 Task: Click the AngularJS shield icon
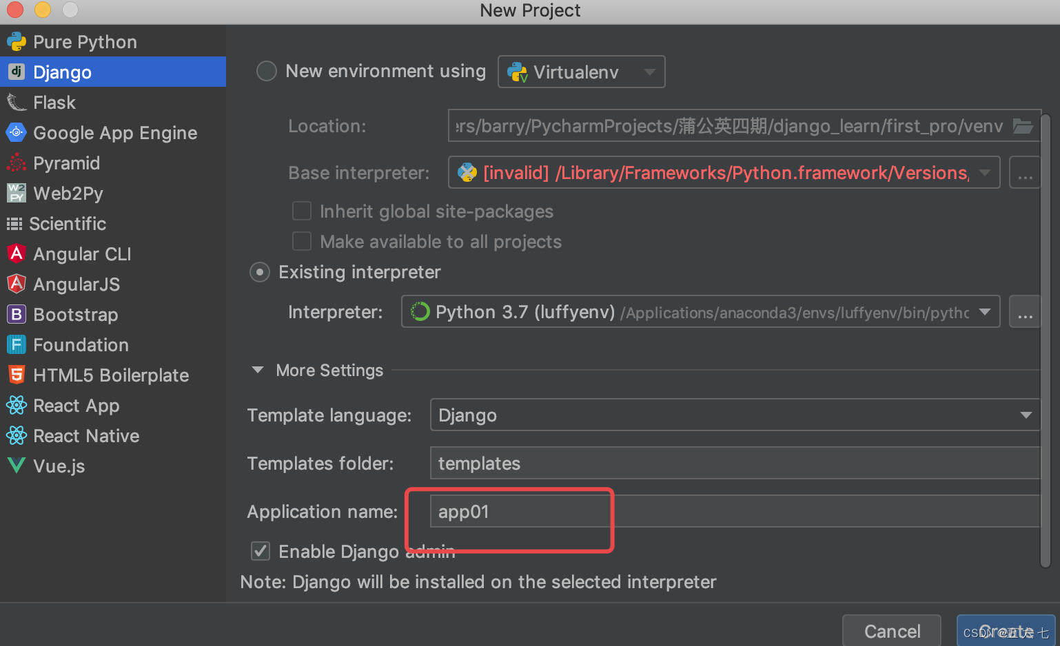pyautogui.click(x=17, y=284)
